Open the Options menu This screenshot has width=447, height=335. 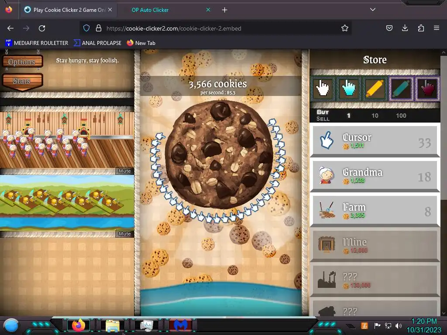coord(22,62)
